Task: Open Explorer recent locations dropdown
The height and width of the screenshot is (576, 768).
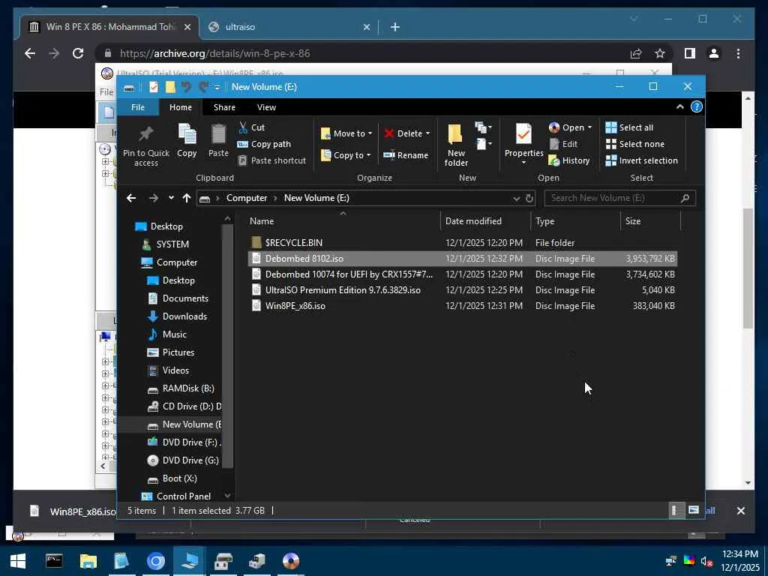Action: pos(171,198)
